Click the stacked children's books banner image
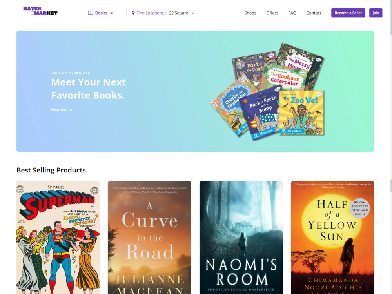392x294 pixels. point(267,91)
